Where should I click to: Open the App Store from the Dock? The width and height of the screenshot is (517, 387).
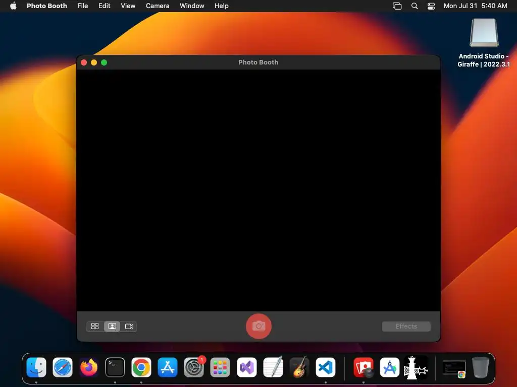click(168, 367)
